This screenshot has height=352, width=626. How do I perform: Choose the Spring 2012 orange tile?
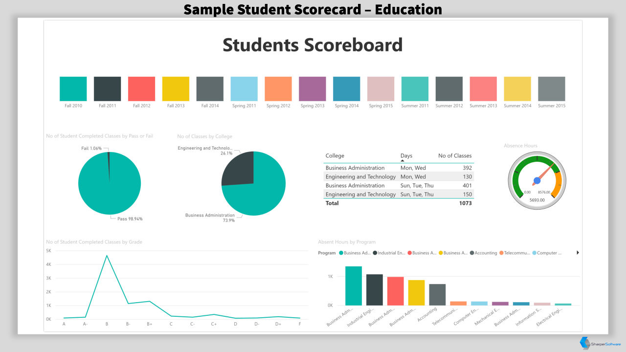tap(278, 89)
